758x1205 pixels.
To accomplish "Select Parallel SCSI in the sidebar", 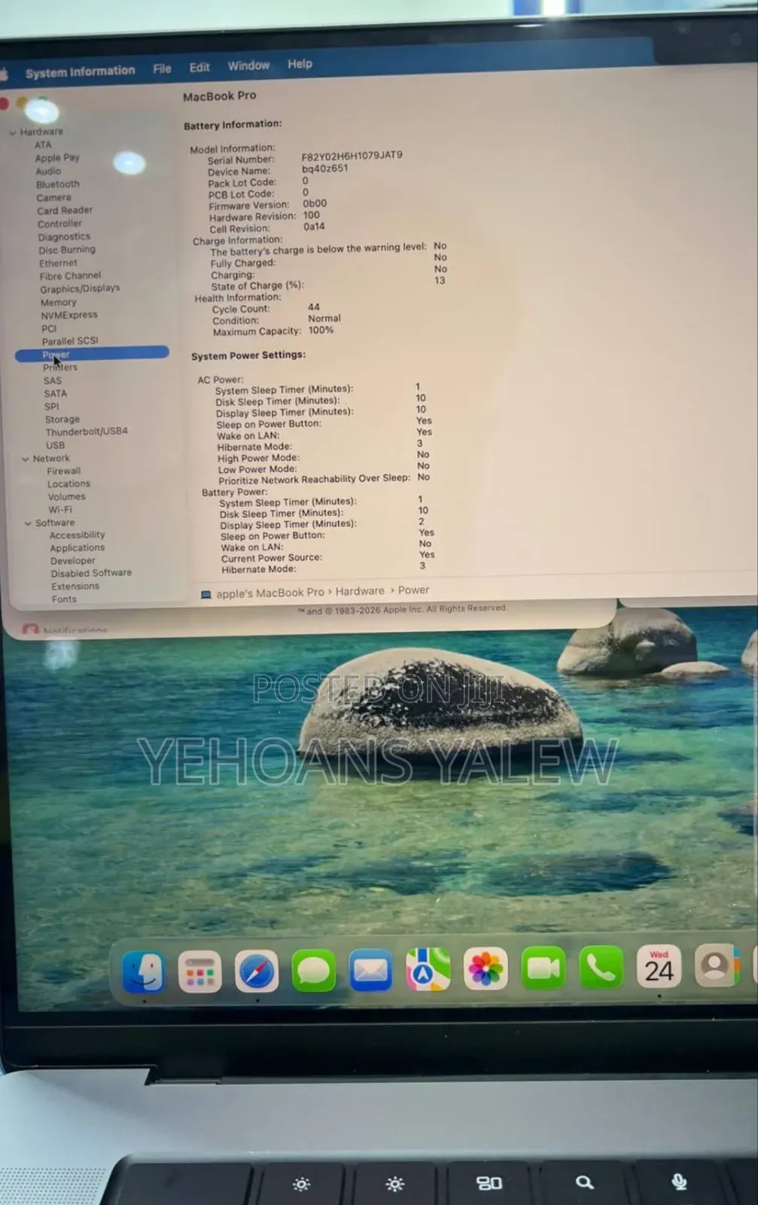I will coord(70,341).
